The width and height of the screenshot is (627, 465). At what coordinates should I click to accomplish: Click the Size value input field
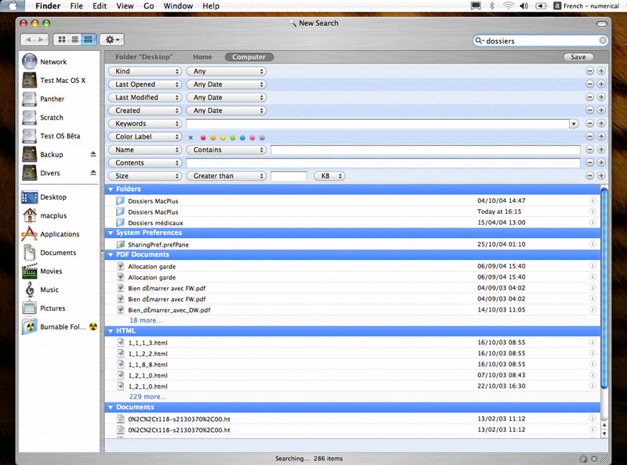coord(288,176)
